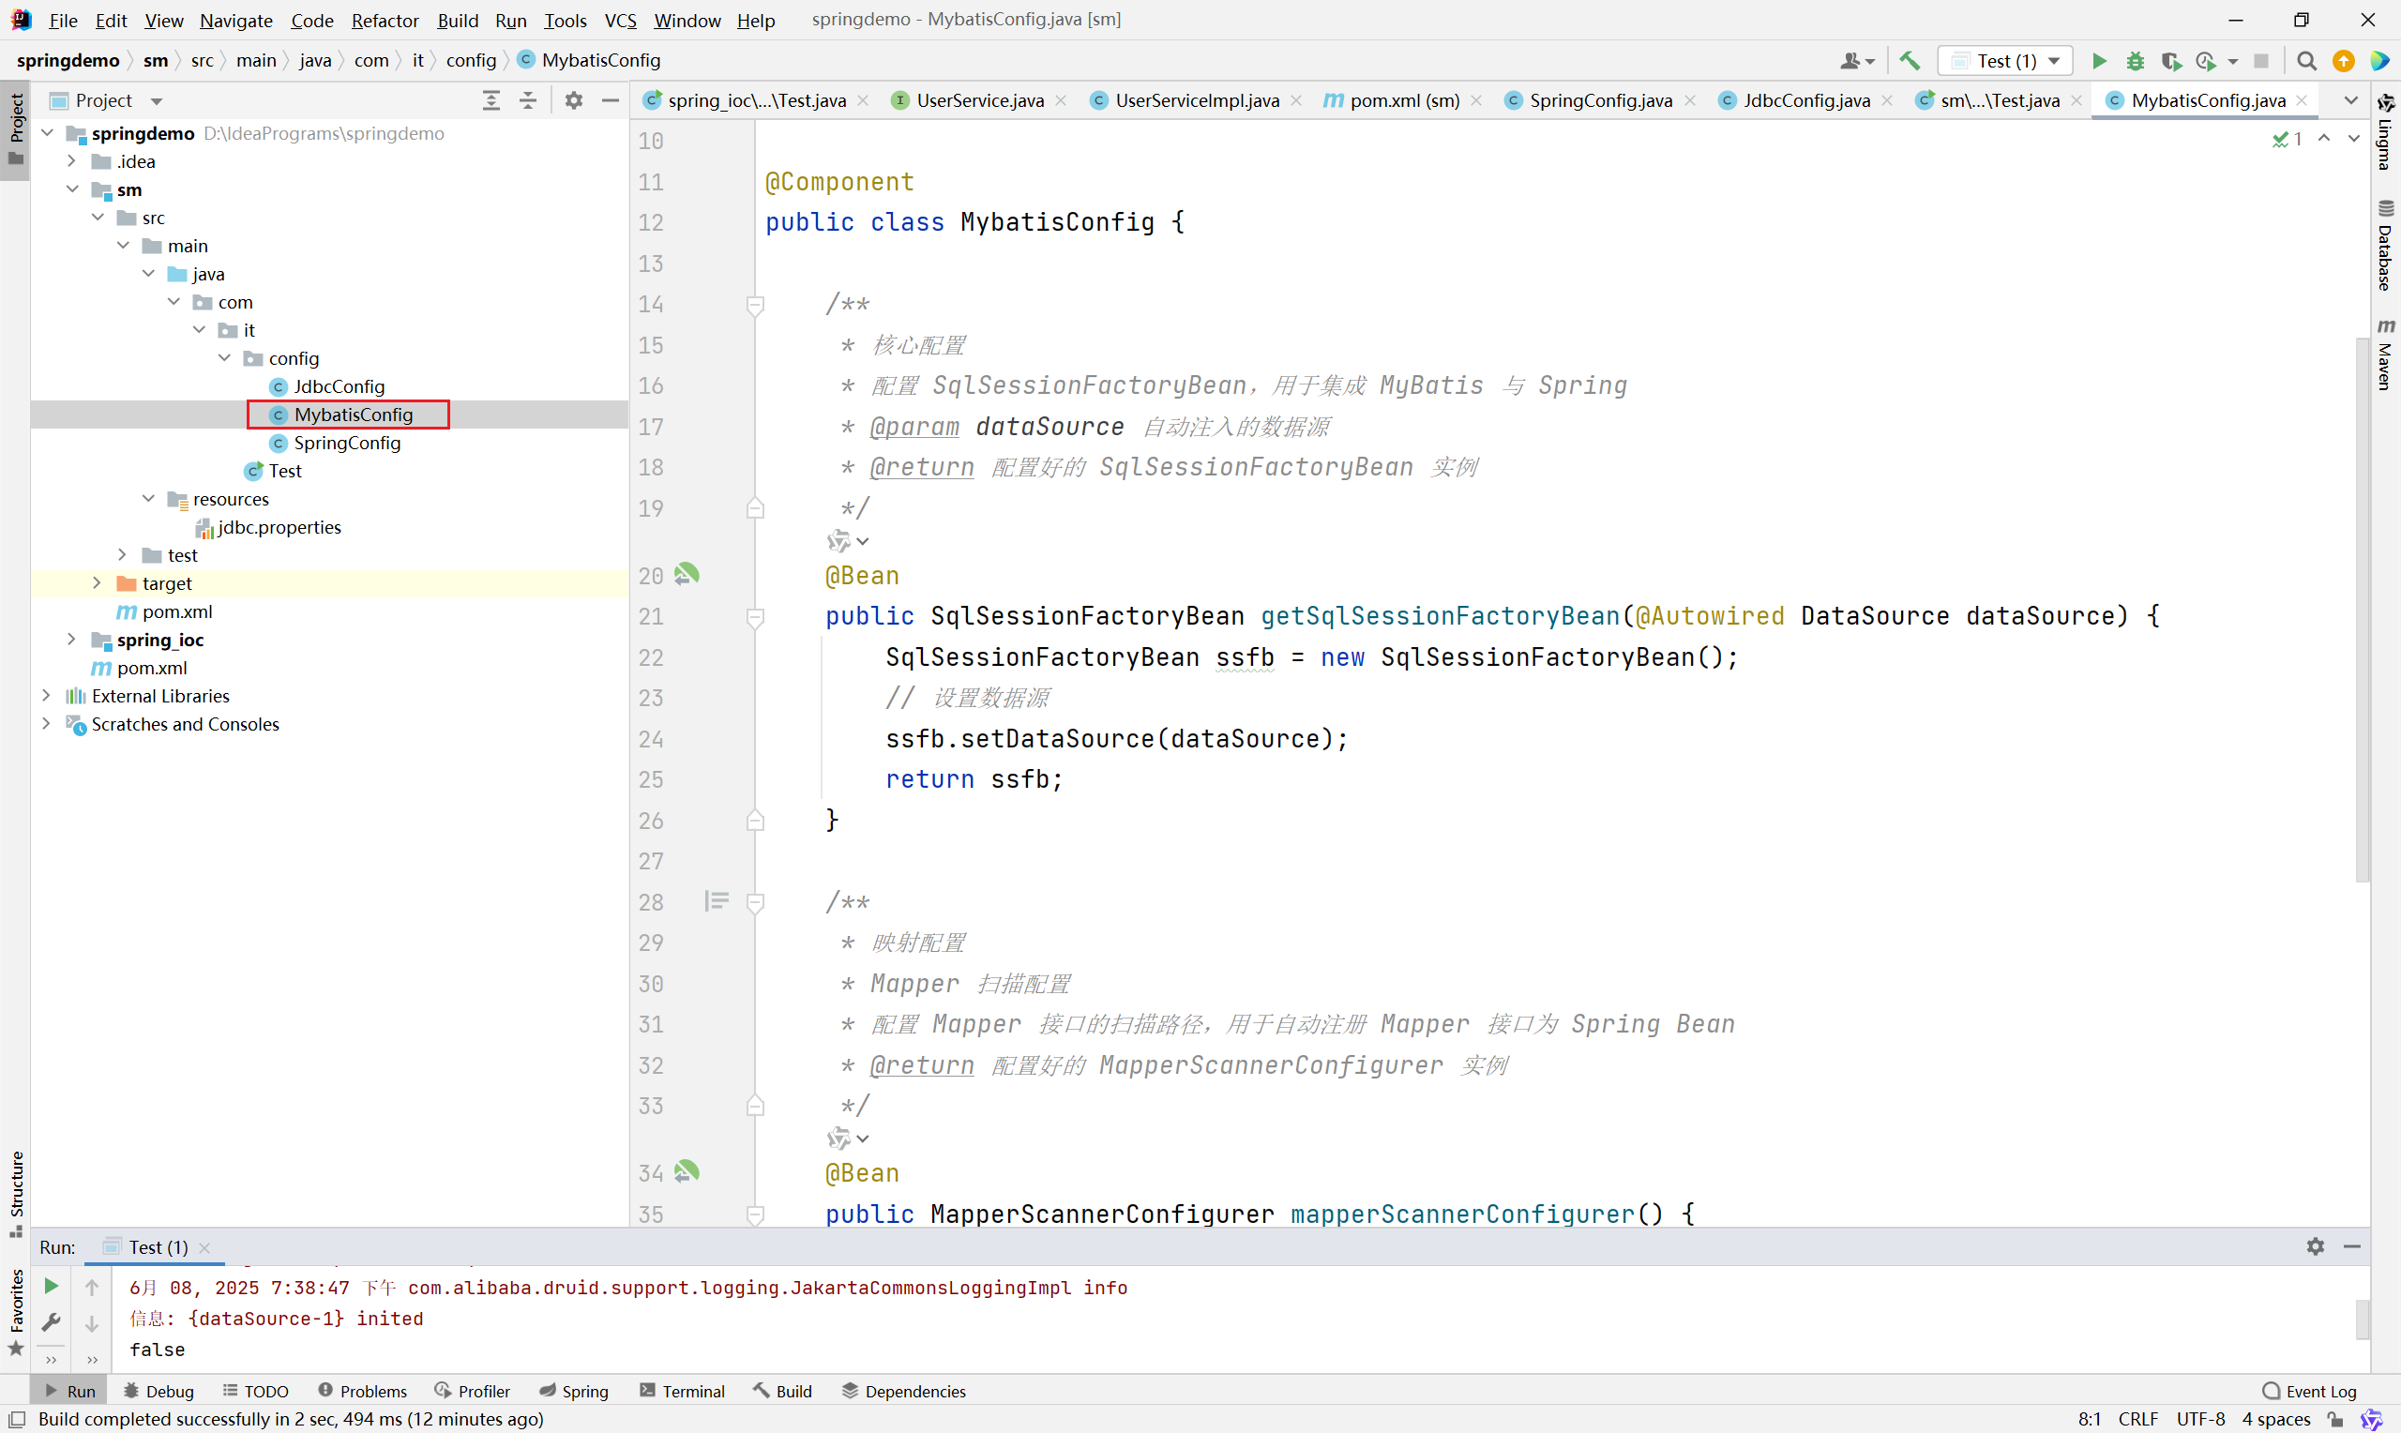Image resolution: width=2401 pixels, height=1433 pixels.
Task: Select jdbc.properties file in project tree
Action: (x=278, y=527)
